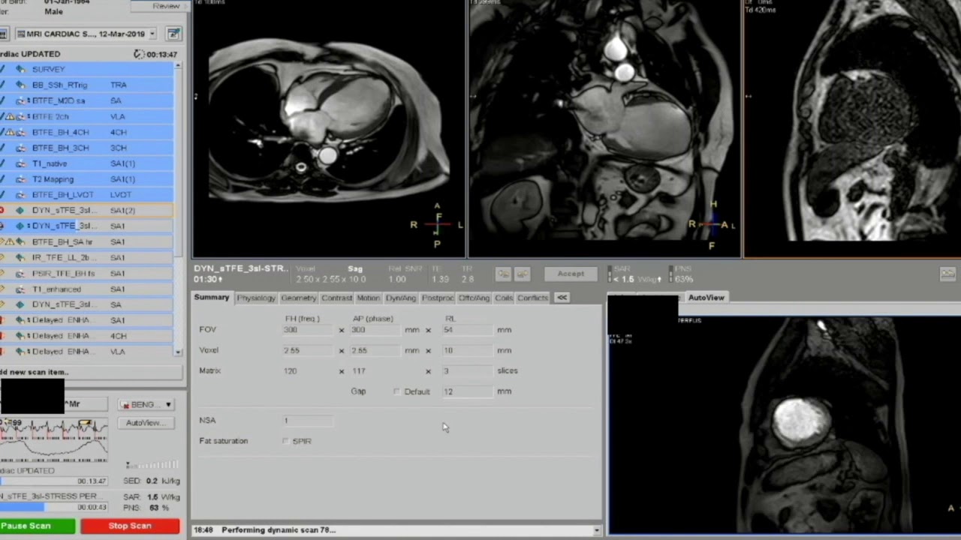961x540 pixels.
Task: Click Add new scan item button
Action: [x=90, y=372]
